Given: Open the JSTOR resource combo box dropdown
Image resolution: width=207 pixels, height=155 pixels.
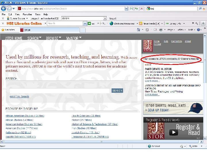Looking at the screenshot, I should (x=105, y=18).
